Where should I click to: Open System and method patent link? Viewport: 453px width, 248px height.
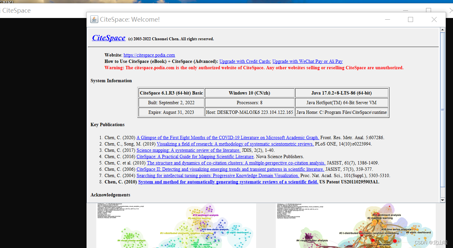tap(228, 182)
